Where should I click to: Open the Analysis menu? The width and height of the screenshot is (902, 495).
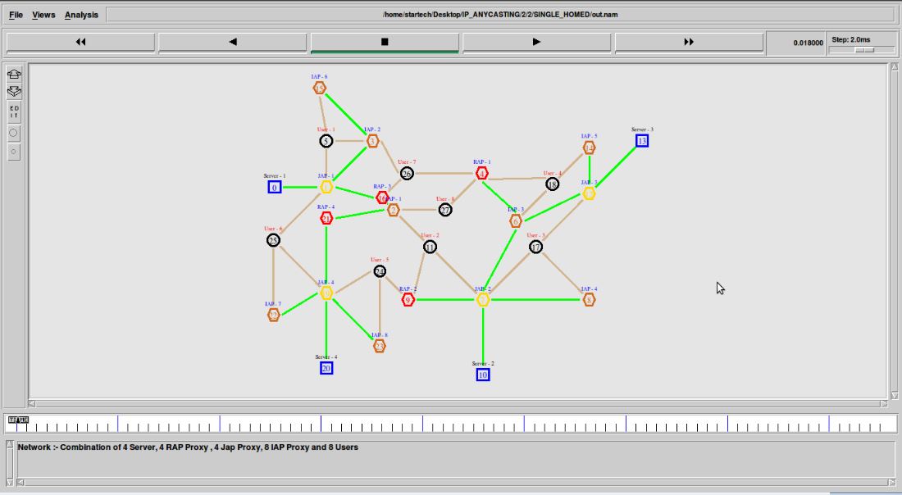coord(81,15)
